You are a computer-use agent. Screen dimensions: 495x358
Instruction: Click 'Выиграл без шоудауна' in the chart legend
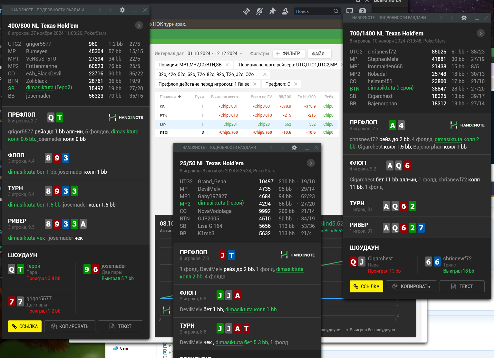(x=371, y=330)
